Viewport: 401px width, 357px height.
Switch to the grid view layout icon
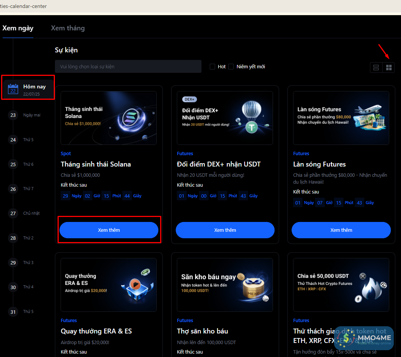pos(389,68)
